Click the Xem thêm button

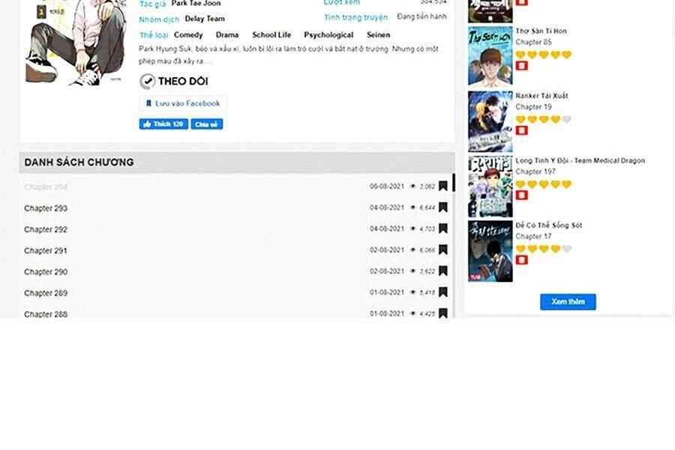tap(568, 302)
